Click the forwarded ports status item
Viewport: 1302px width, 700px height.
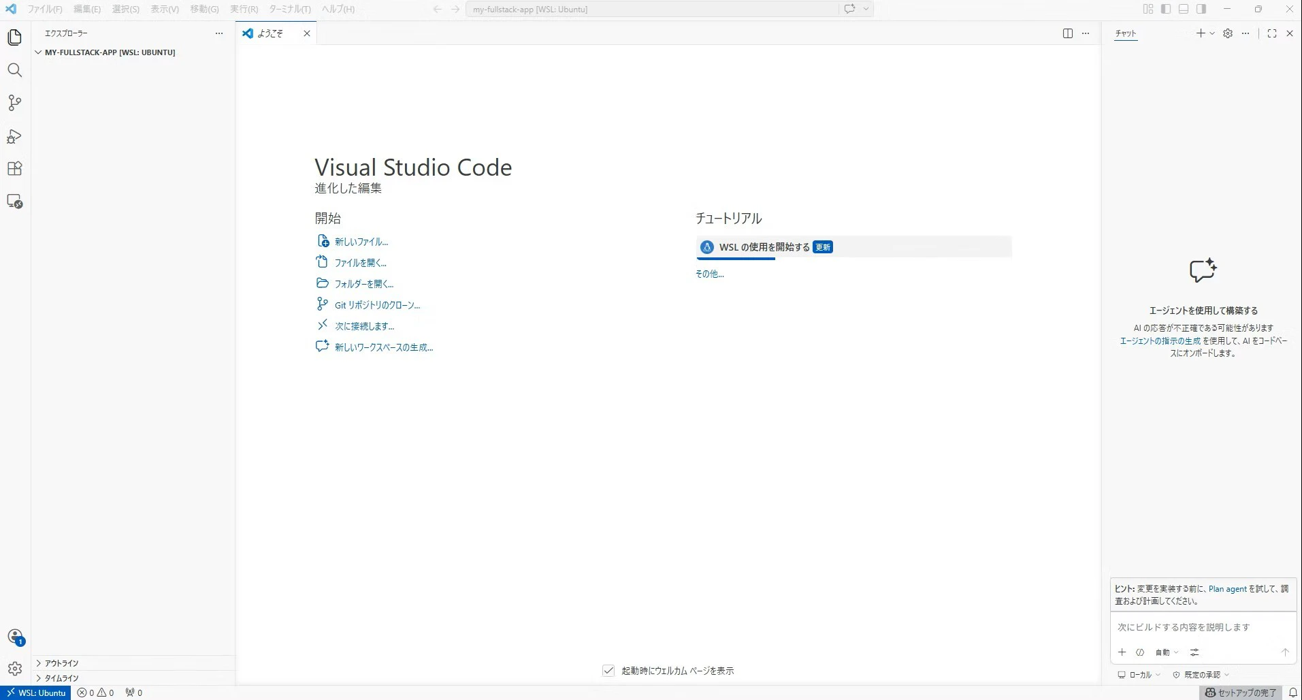tap(134, 693)
